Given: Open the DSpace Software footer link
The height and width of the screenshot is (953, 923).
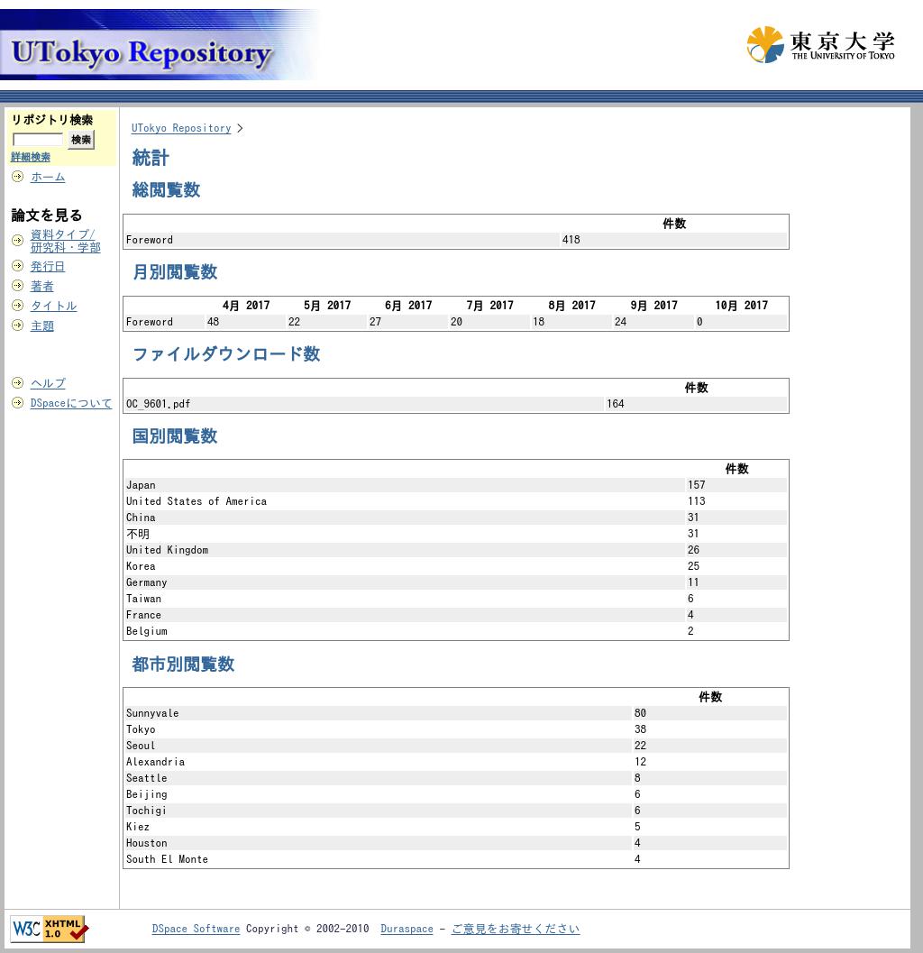Looking at the screenshot, I should coord(196,929).
